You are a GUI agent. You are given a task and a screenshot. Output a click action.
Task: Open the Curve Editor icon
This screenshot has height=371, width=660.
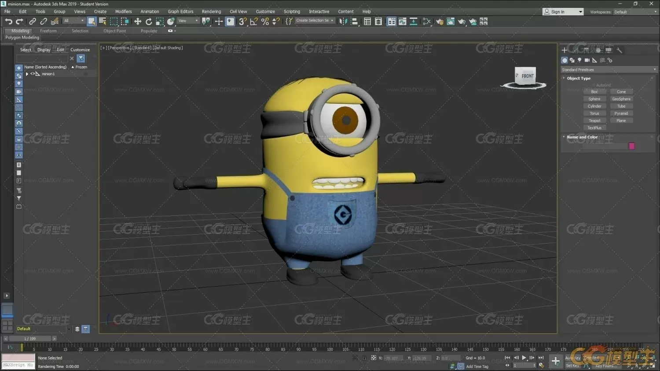(x=403, y=22)
